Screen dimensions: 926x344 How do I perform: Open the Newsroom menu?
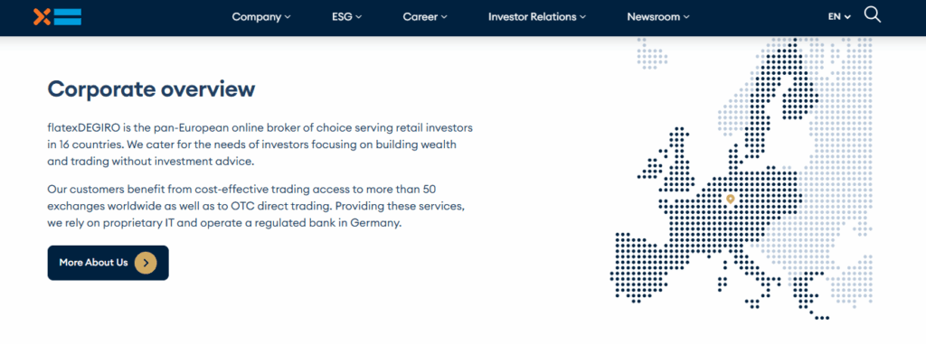tap(658, 17)
